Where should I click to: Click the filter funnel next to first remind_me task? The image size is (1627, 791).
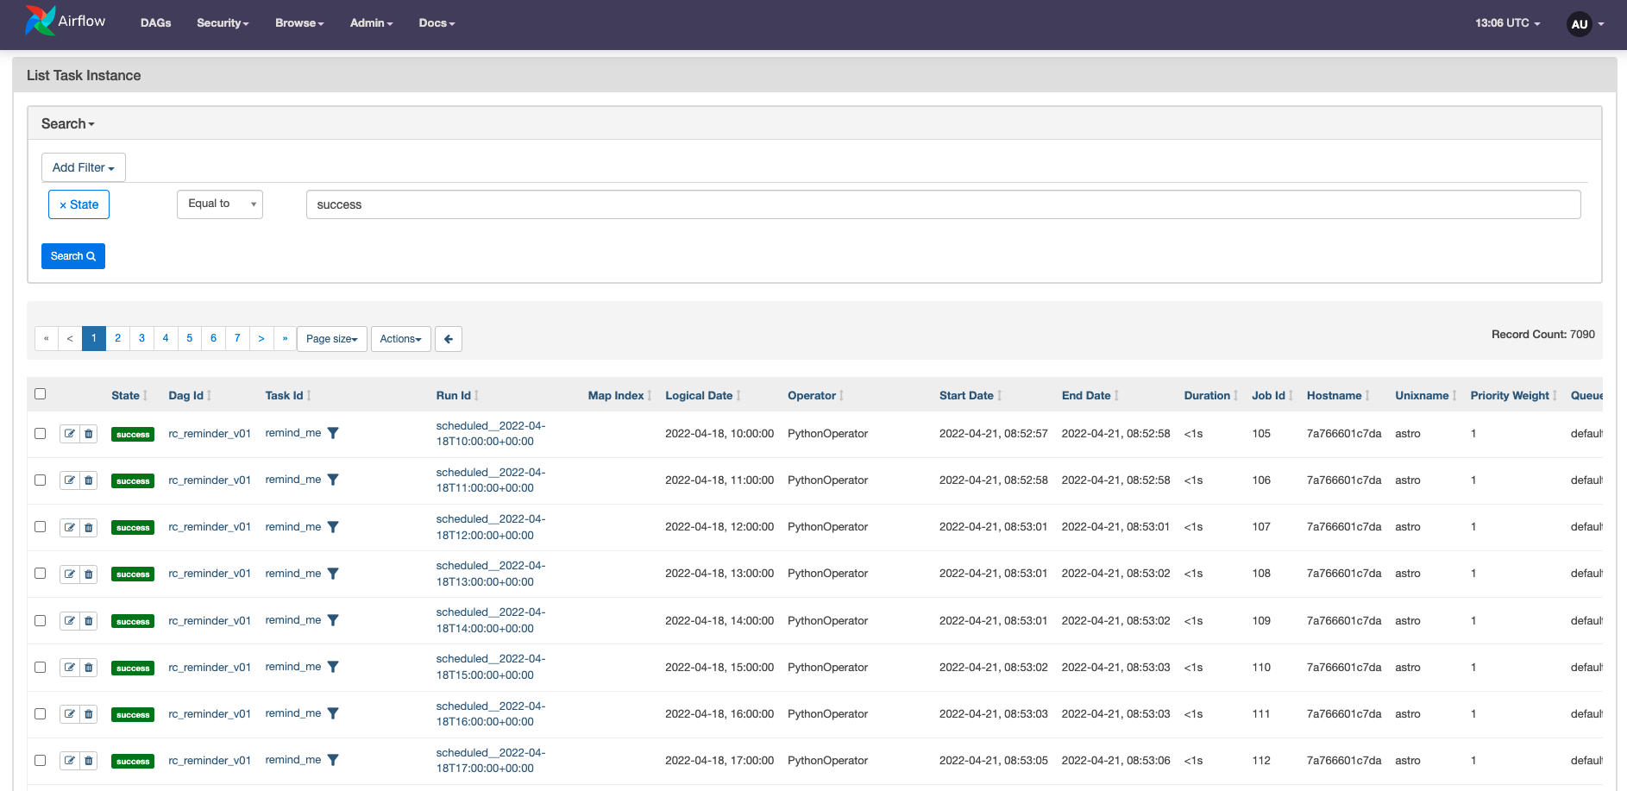pyautogui.click(x=333, y=431)
